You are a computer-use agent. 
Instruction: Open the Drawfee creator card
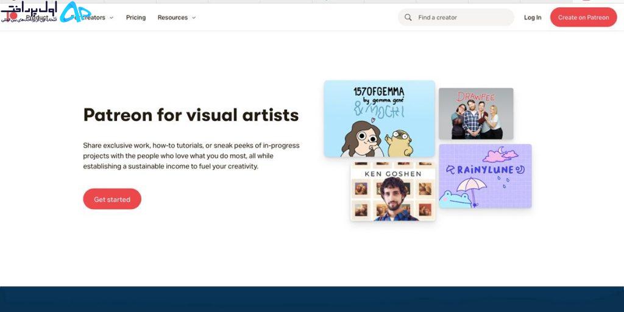[x=476, y=114]
